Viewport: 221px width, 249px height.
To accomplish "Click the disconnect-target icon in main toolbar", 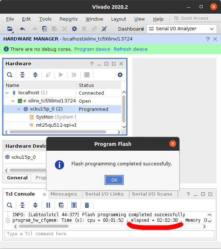I will coord(104,29).
